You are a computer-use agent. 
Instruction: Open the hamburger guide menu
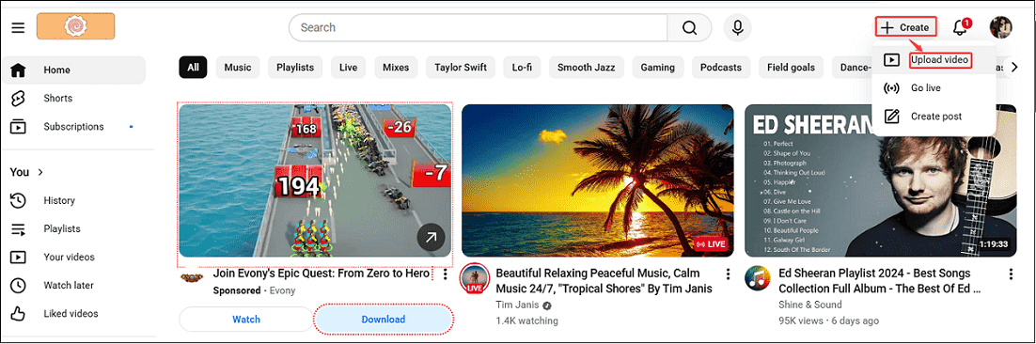18,28
